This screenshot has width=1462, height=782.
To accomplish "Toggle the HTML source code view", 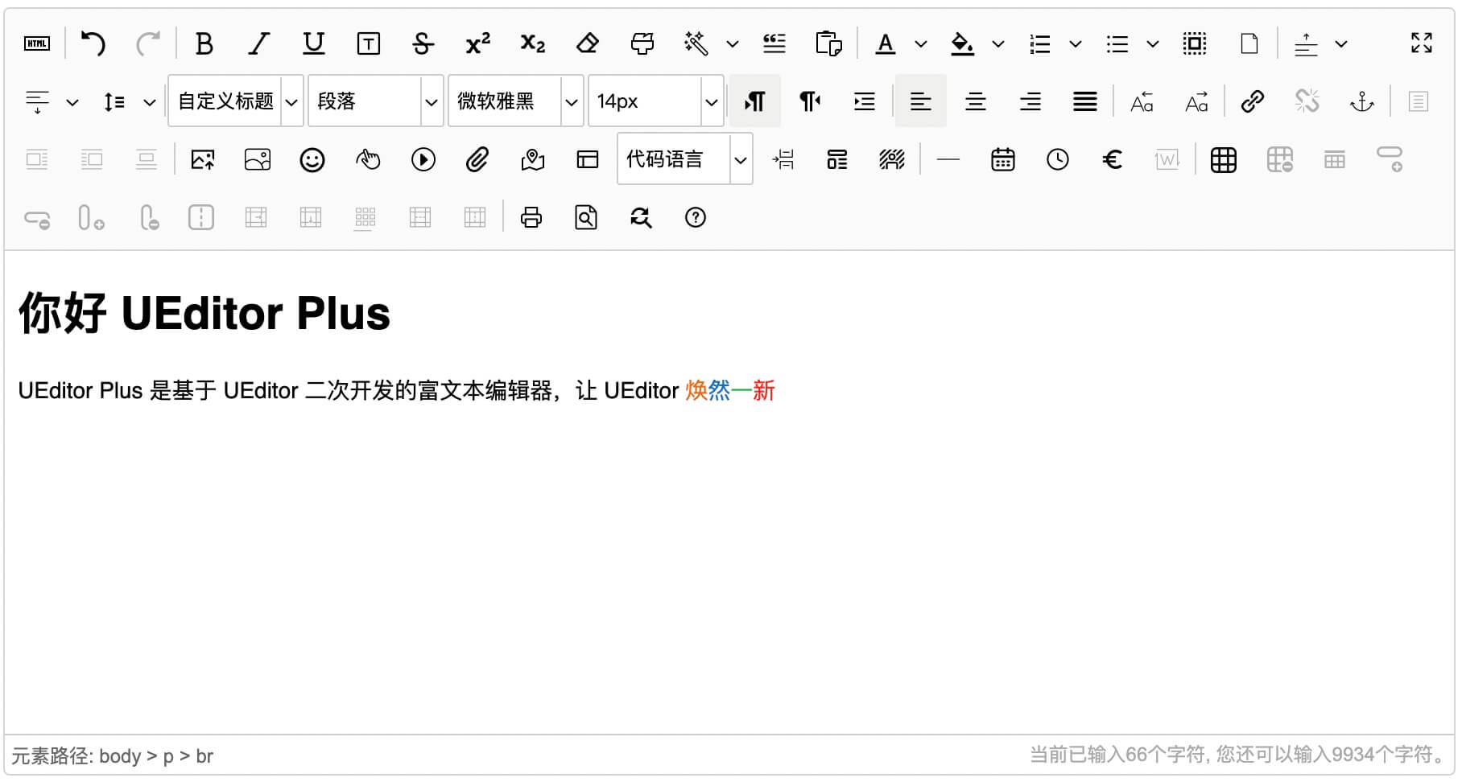I will [36, 43].
